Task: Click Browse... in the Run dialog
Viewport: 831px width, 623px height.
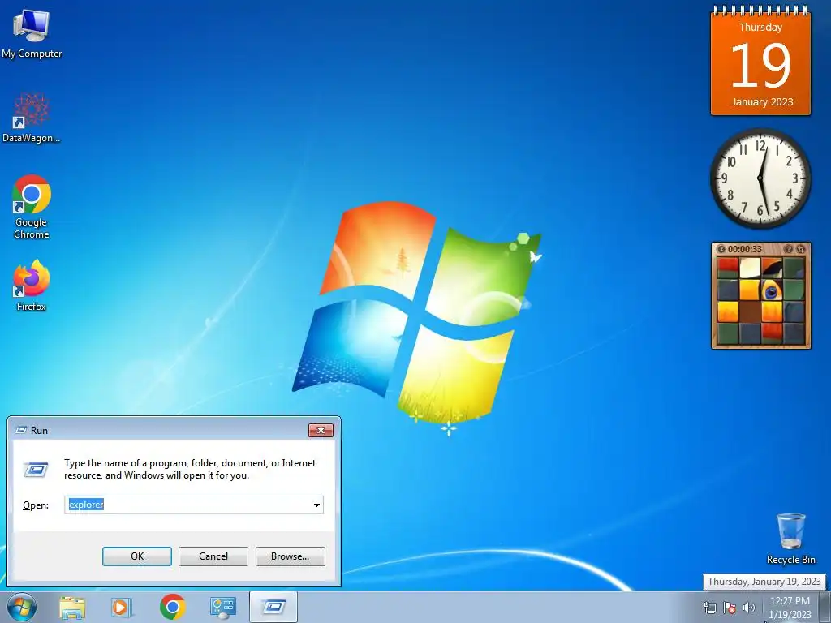Action: point(290,556)
